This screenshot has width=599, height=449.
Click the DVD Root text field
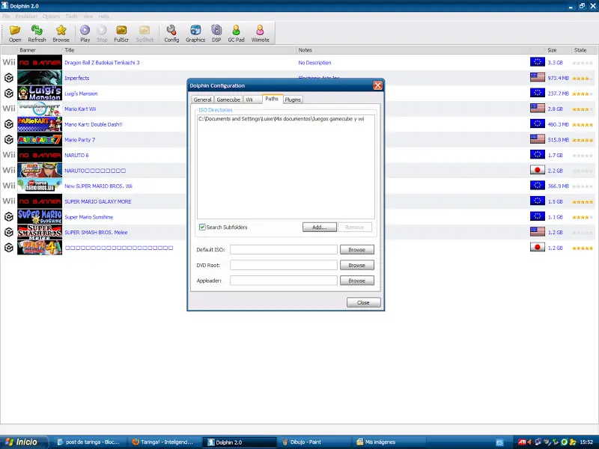pyautogui.click(x=284, y=265)
